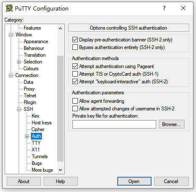This screenshot has height=192, width=196.
Task: Select the Selection category
Action: point(33,62)
